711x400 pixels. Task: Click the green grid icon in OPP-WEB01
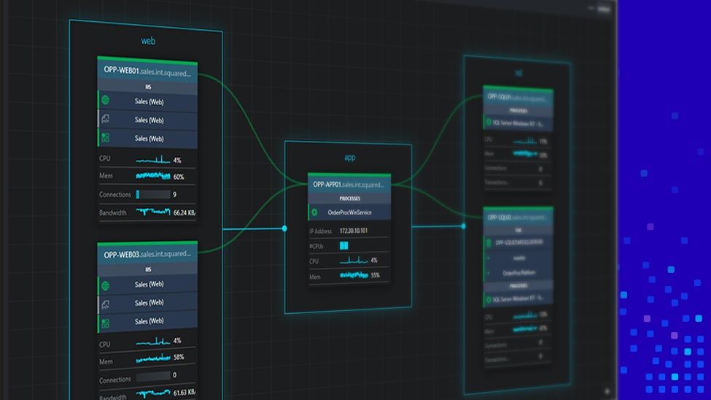105,138
